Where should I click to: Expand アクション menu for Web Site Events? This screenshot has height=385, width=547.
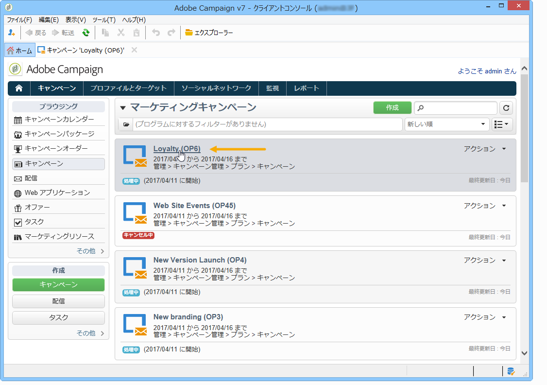(485, 206)
